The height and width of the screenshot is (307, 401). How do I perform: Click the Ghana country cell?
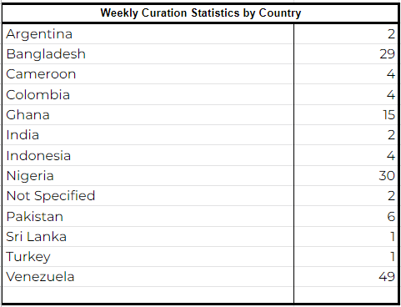tap(148, 115)
